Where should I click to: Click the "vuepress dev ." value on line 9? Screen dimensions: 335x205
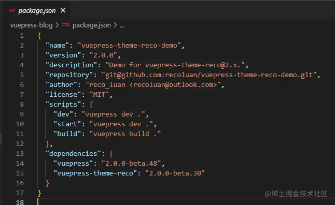(x=114, y=114)
